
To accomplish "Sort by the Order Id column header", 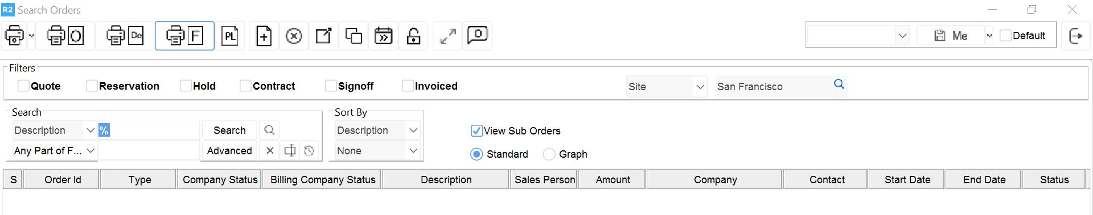I will (x=63, y=179).
